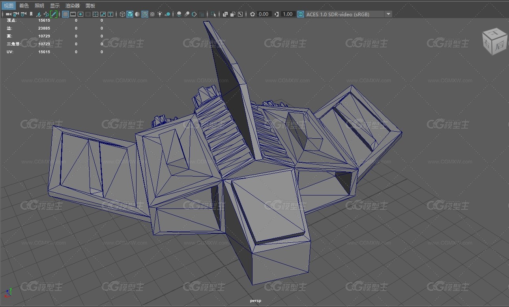Click the Depth of Field icon
Image resolution: width=509 pixels, height=307 pixels.
point(202,14)
